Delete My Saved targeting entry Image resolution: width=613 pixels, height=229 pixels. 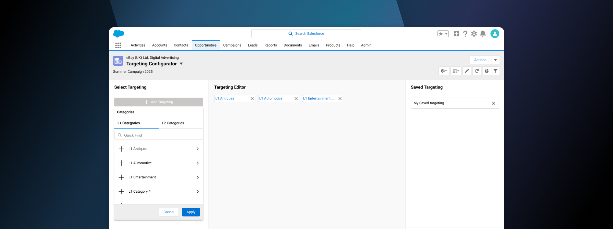coord(493,103)
